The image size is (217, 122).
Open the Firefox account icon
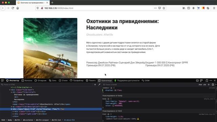[194, 8]
